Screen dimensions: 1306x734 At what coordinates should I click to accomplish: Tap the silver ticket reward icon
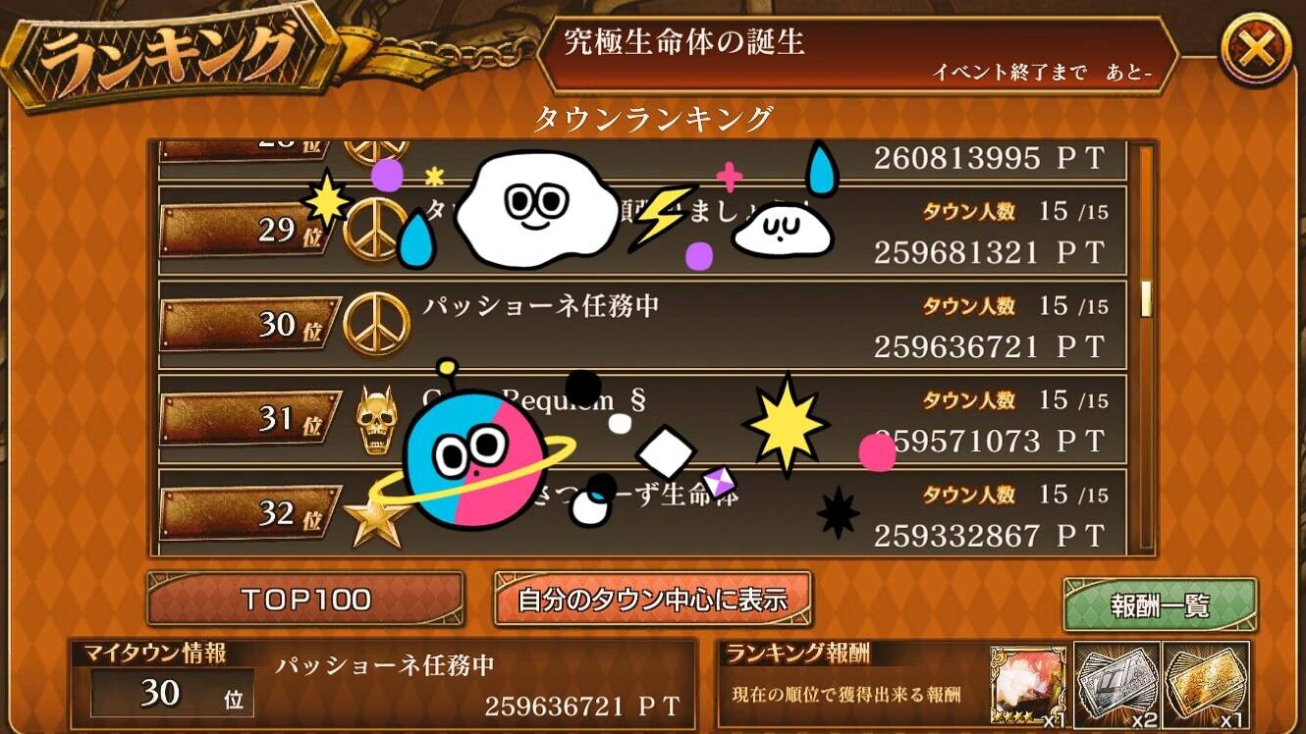click(1116, 684)
